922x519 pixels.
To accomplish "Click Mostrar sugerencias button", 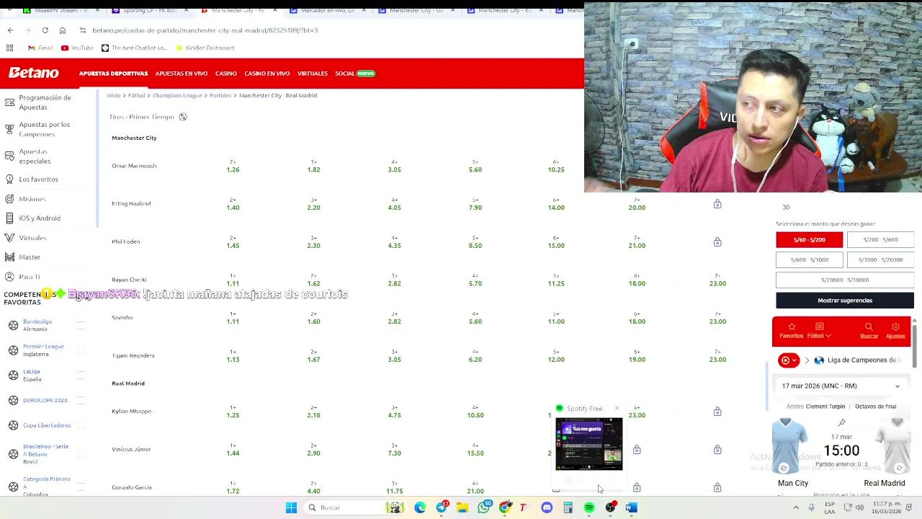I will (x=845, y=301).
